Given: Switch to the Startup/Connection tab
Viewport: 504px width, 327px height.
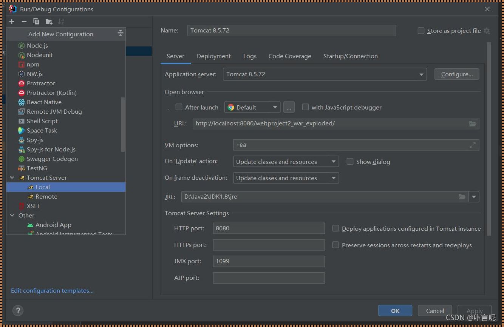Looking at the screenshot, I should [x=350, y=56].
